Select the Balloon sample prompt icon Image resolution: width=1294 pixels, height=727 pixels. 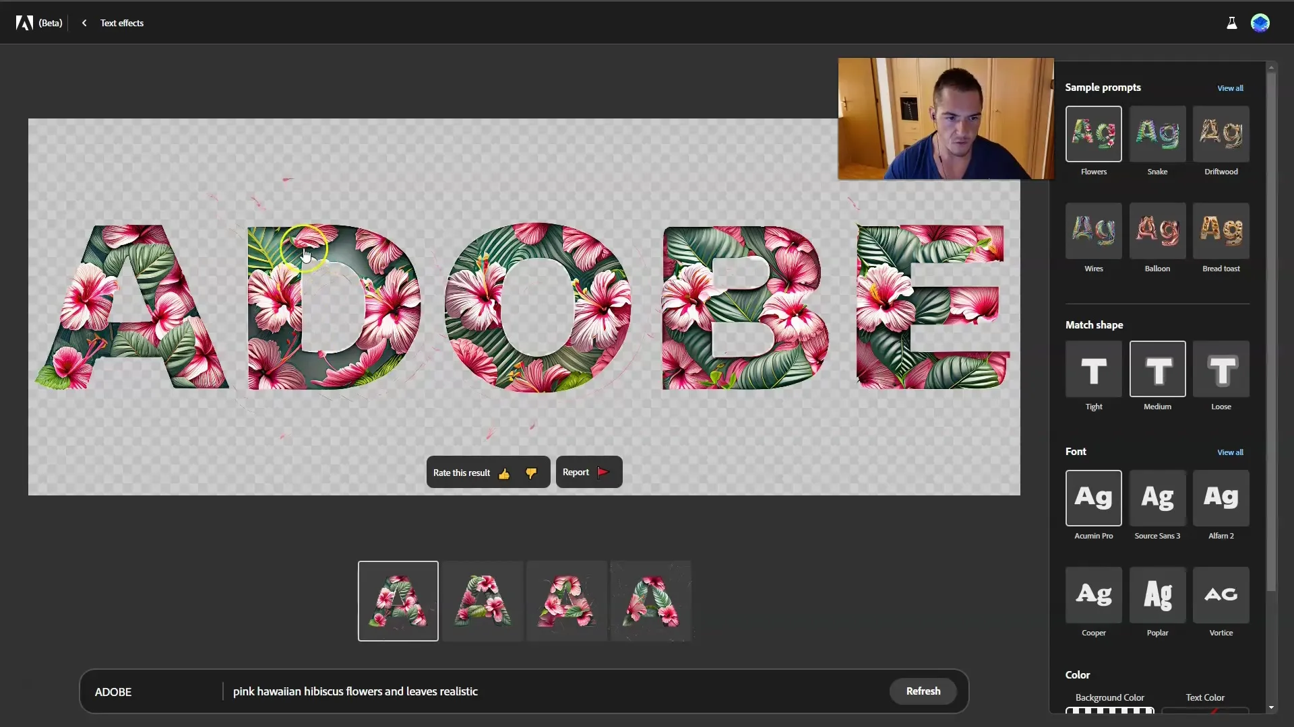[1157, 230]
